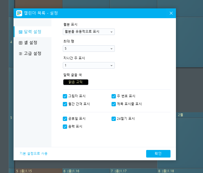Click 기본 설정으로 사용 link
Screen dimensions: 203x173
34,153
